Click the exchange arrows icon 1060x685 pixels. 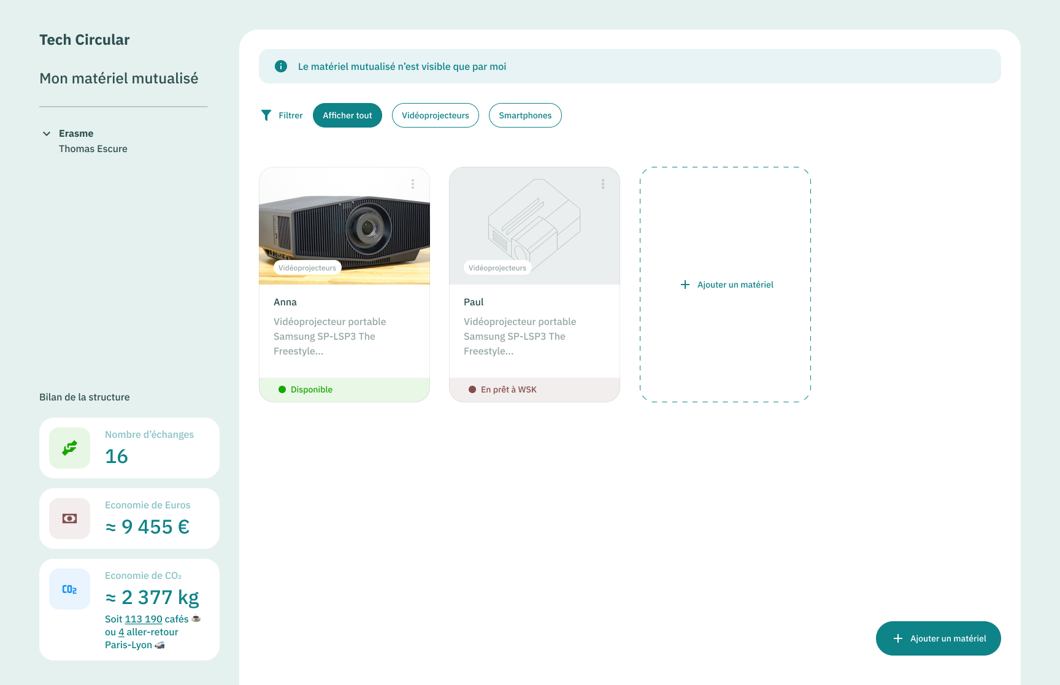pyautogui.click(x=69, y=448)
